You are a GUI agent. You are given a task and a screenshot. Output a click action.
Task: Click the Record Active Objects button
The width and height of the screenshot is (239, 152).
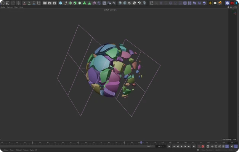(199, 146)
